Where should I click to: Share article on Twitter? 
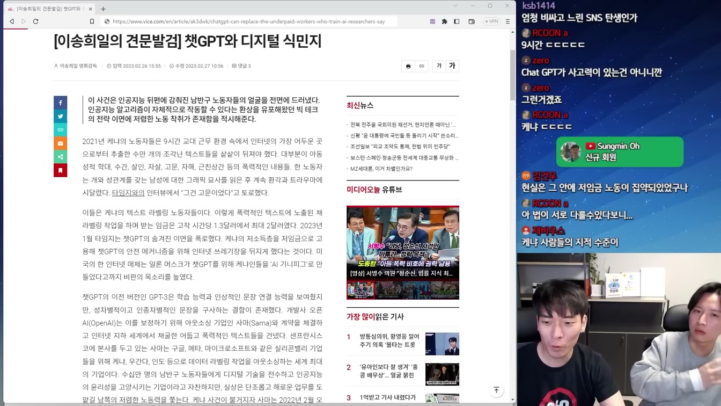(x=61, y=116)
